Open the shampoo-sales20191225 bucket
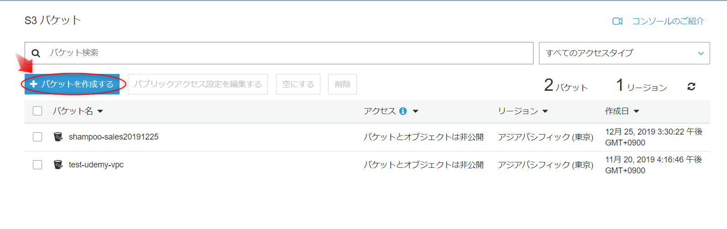Screen dimensions: 727x229 coord(114,137)
